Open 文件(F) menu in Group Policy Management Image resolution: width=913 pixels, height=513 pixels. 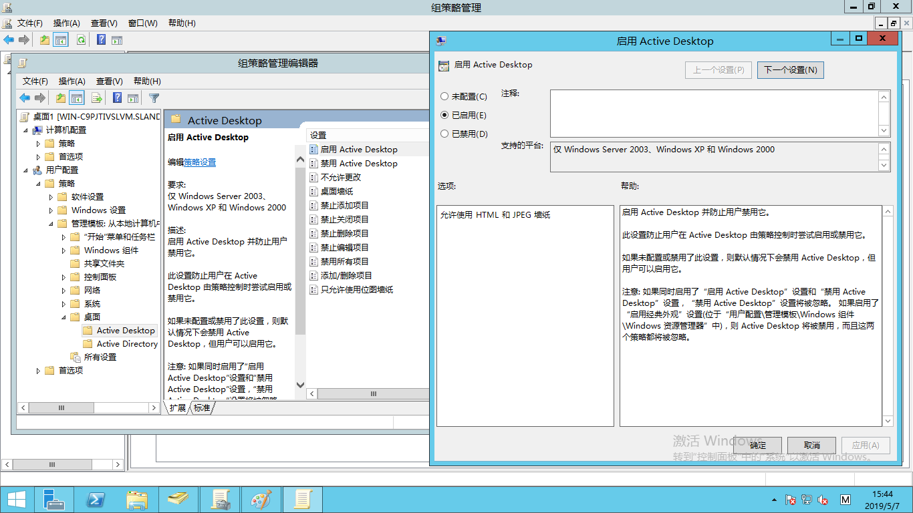coord(29,23)
